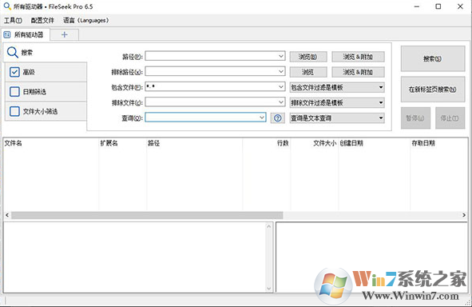
Task: Click preview pane scrollbar down arrow
Action: click(269, 289)
